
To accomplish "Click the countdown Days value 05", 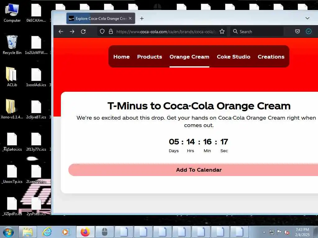I will pos(174,142).
